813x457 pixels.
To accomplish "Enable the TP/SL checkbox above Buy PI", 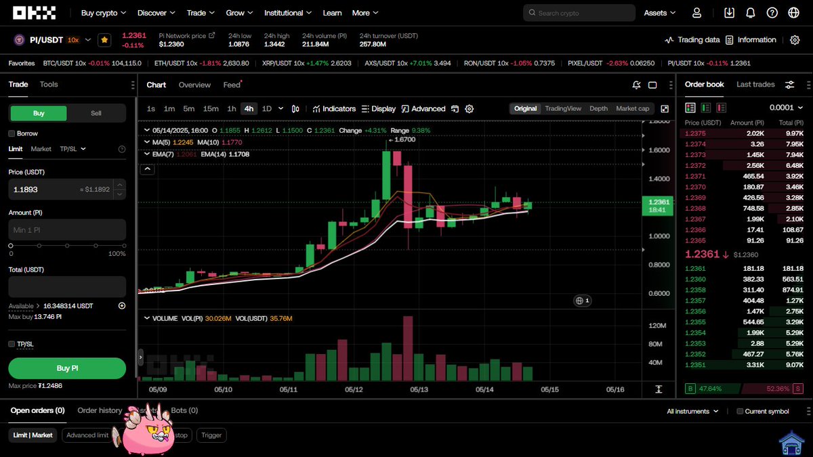I will point(12,344).
